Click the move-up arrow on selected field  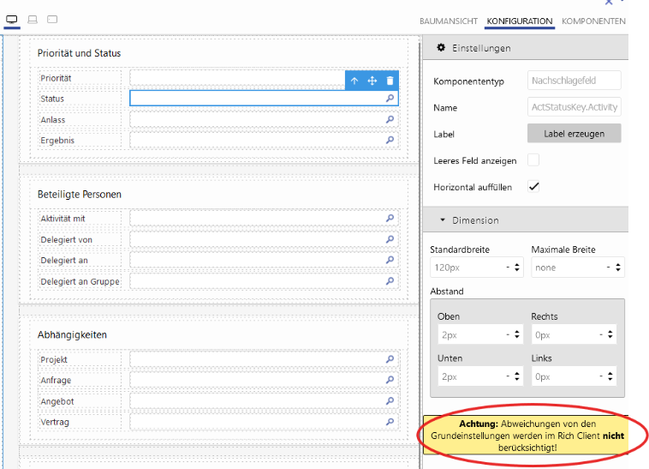(x=354, y=81)
